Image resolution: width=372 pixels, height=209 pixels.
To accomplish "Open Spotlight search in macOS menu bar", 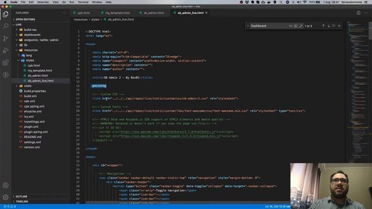I will (x=281, y=2).
